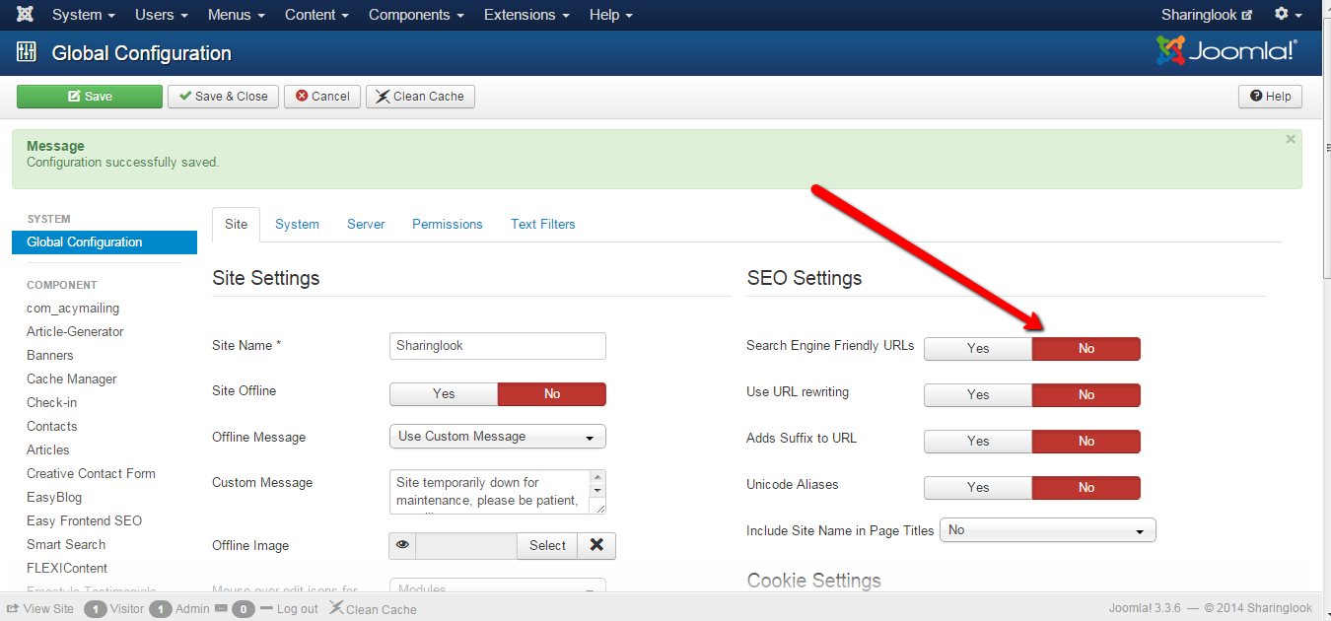Open Smart Search in sidebar

click(66, 545)
